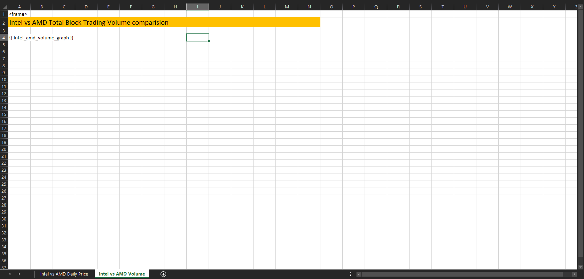This screenshot has height=279, width=584.
Task: Select column I header
Action: pos(197,7)
